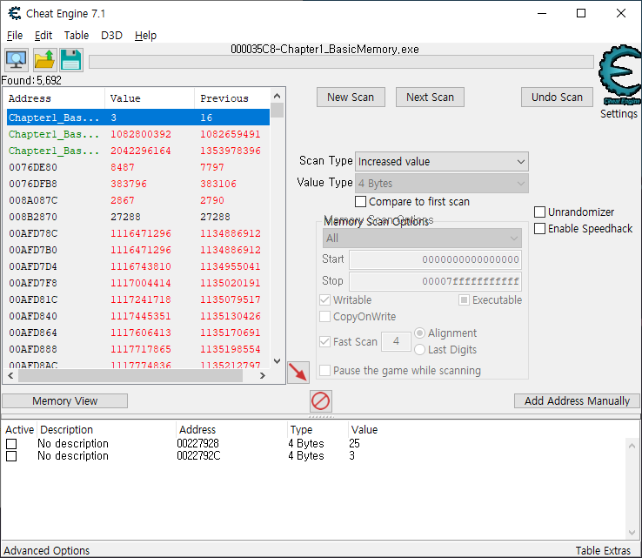Activate the address 0022792C entry checkbox
The width and height of the screenshot is (642, 558).
pos(11,456)
